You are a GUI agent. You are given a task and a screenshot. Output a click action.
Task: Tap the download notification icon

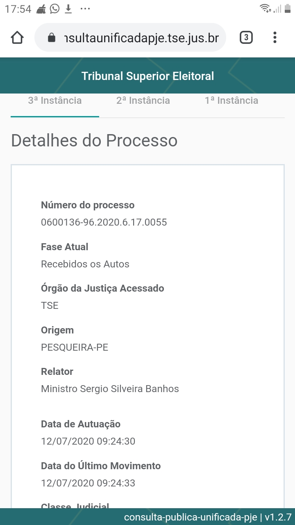tap(68, 9)
